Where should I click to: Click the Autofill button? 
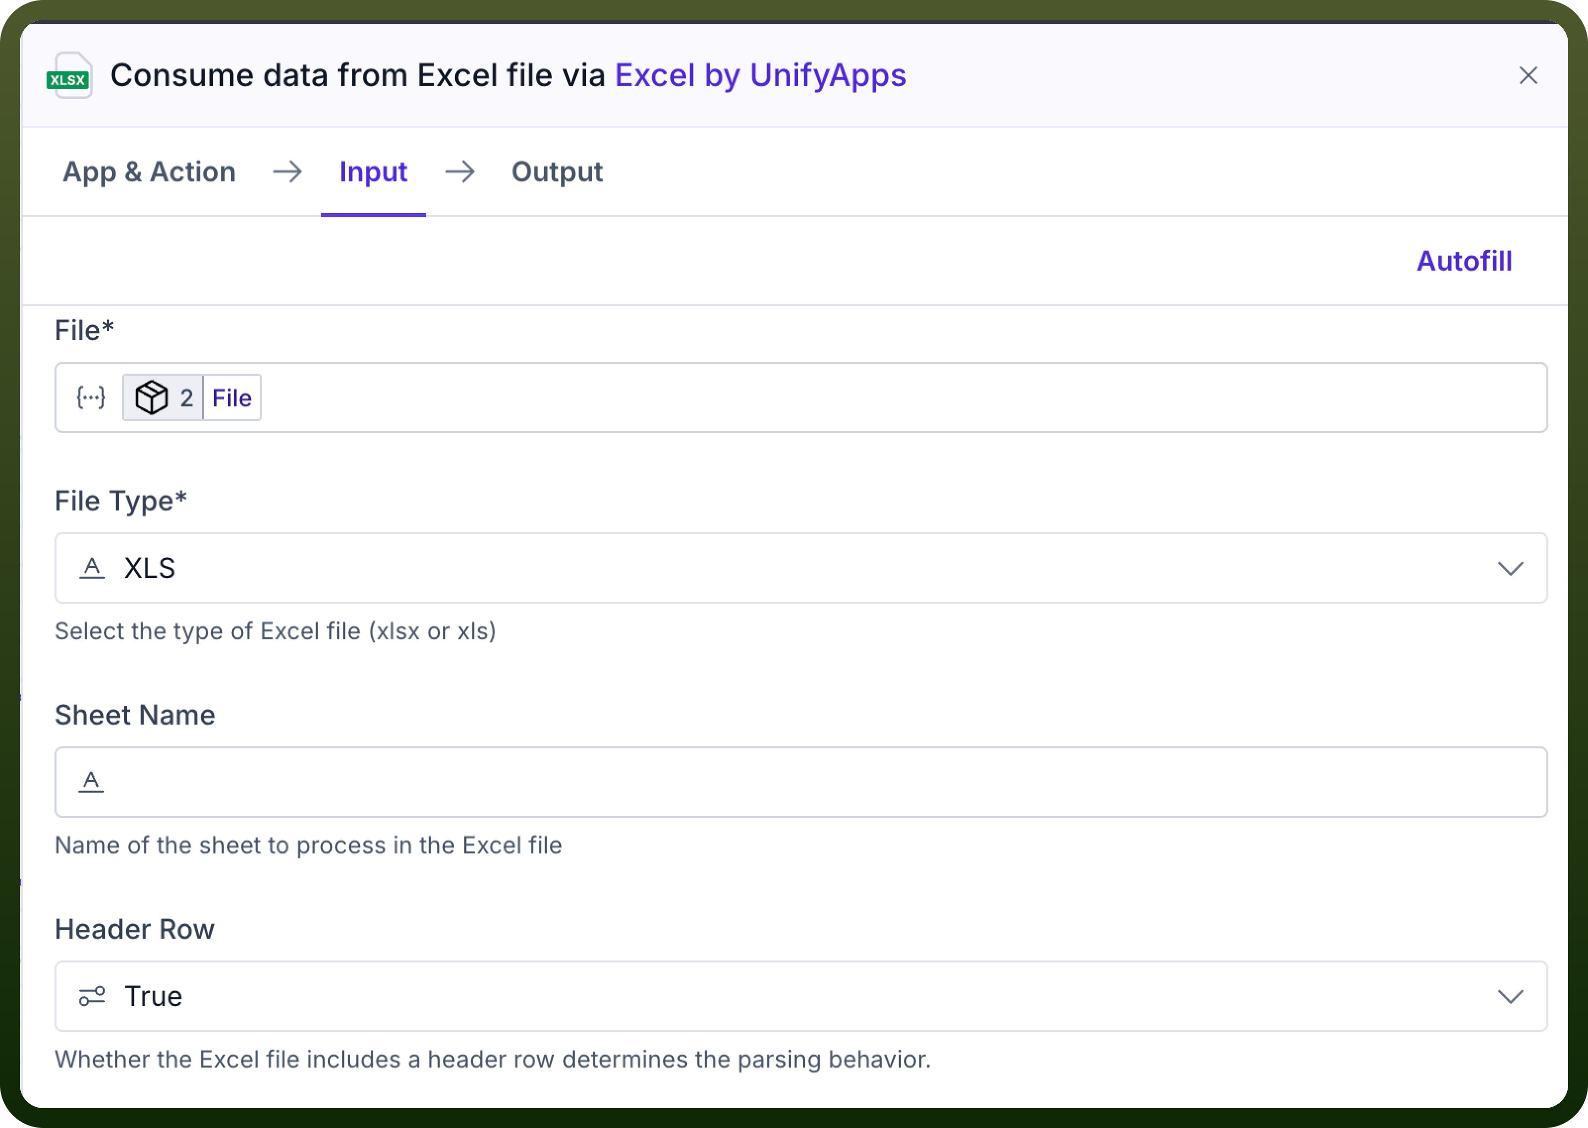pyautogui.click(x=1465, y=261)
